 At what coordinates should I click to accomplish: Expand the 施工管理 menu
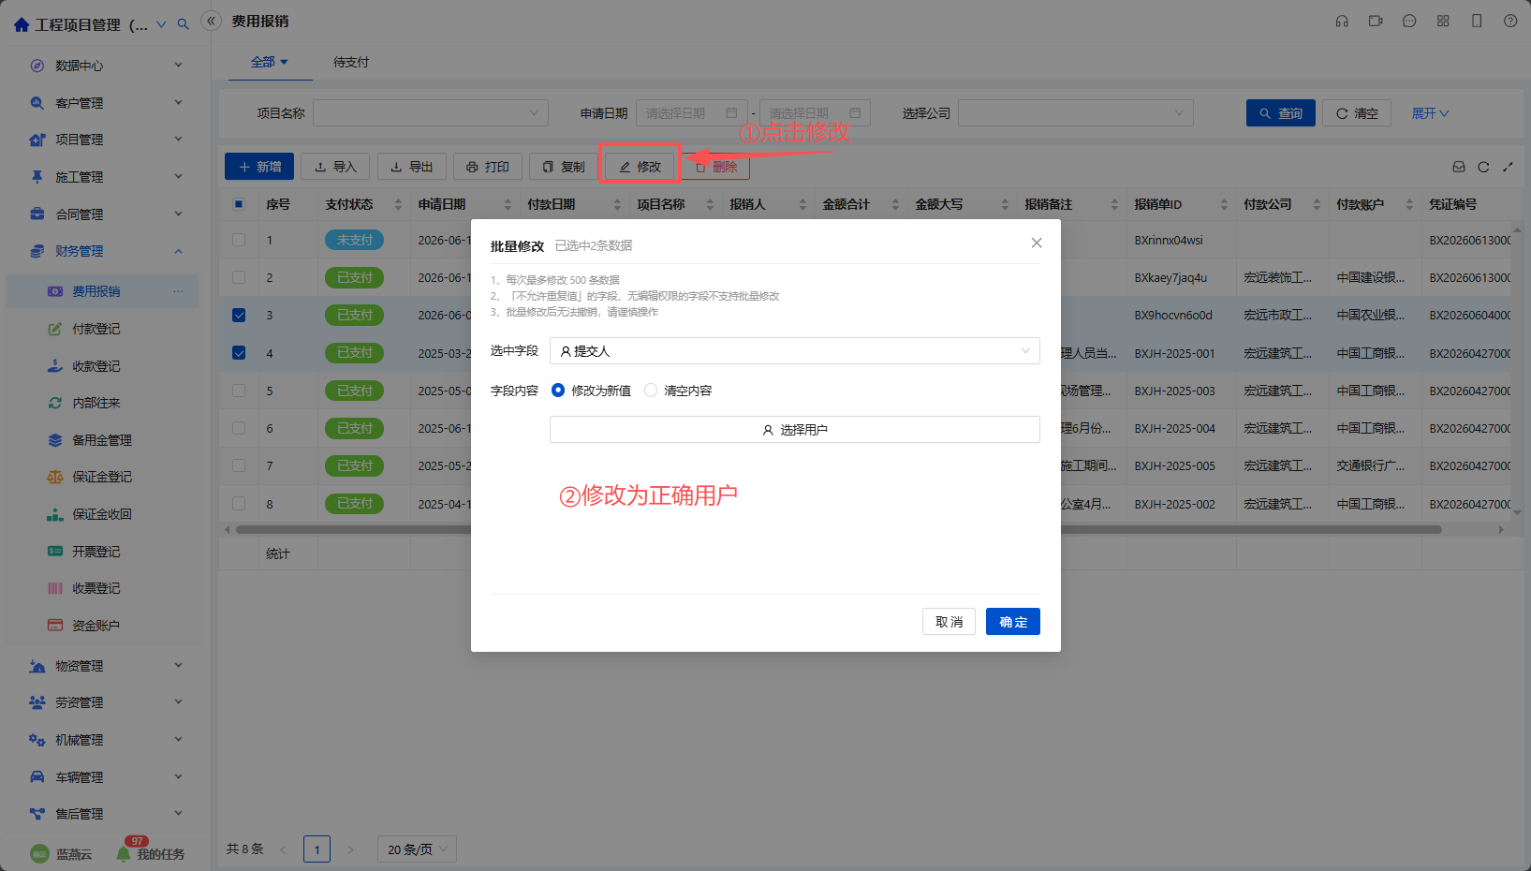click(x=106, y=177)
